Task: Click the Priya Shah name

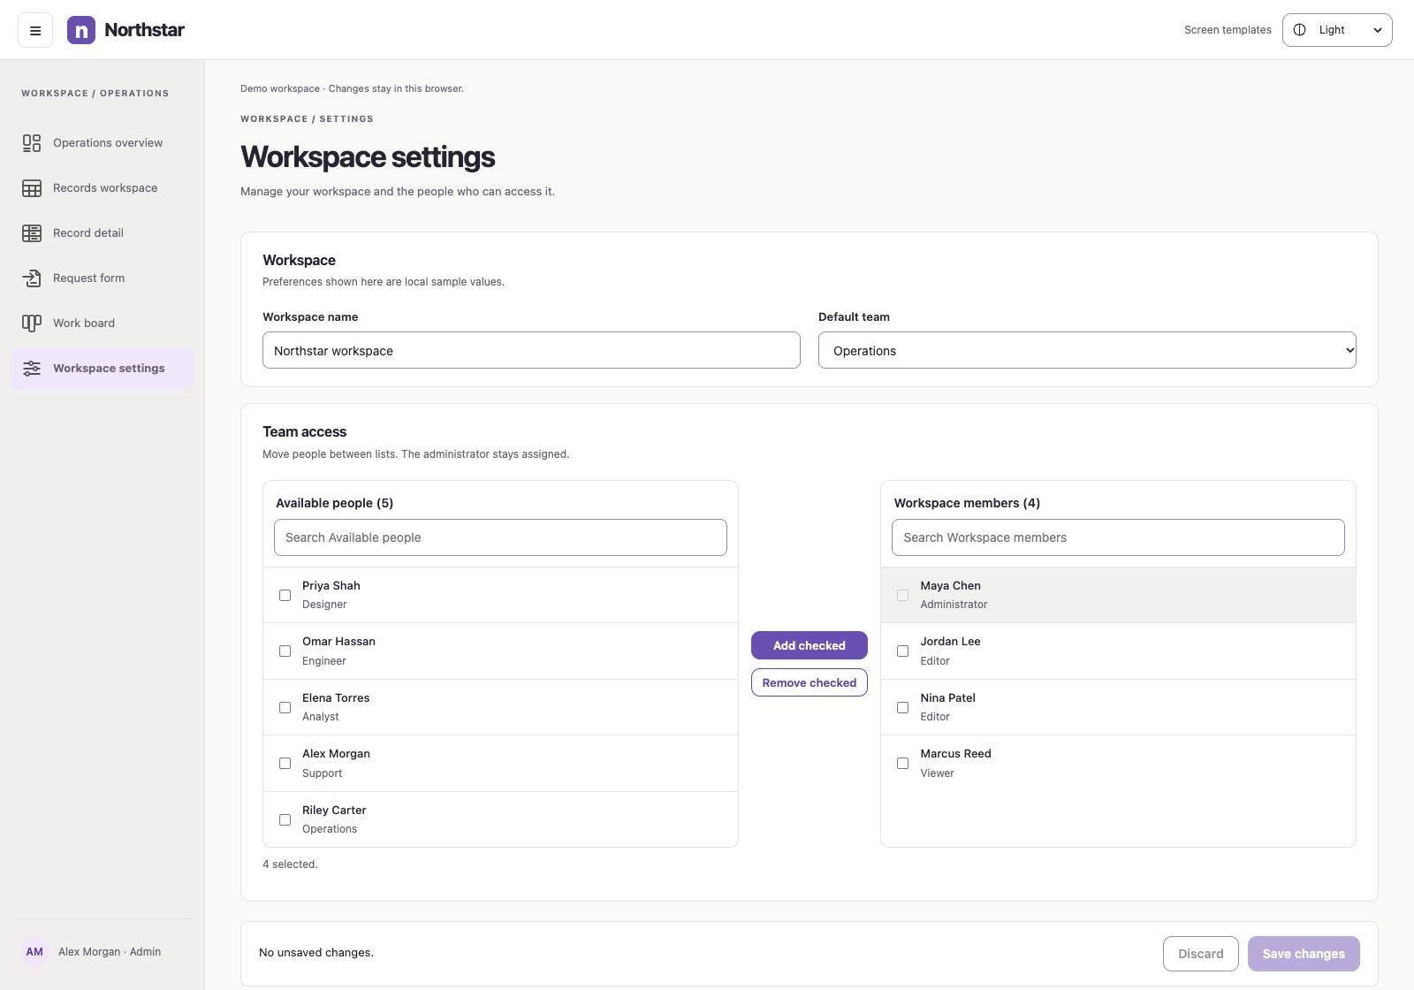Action: (x=331, y=586)
